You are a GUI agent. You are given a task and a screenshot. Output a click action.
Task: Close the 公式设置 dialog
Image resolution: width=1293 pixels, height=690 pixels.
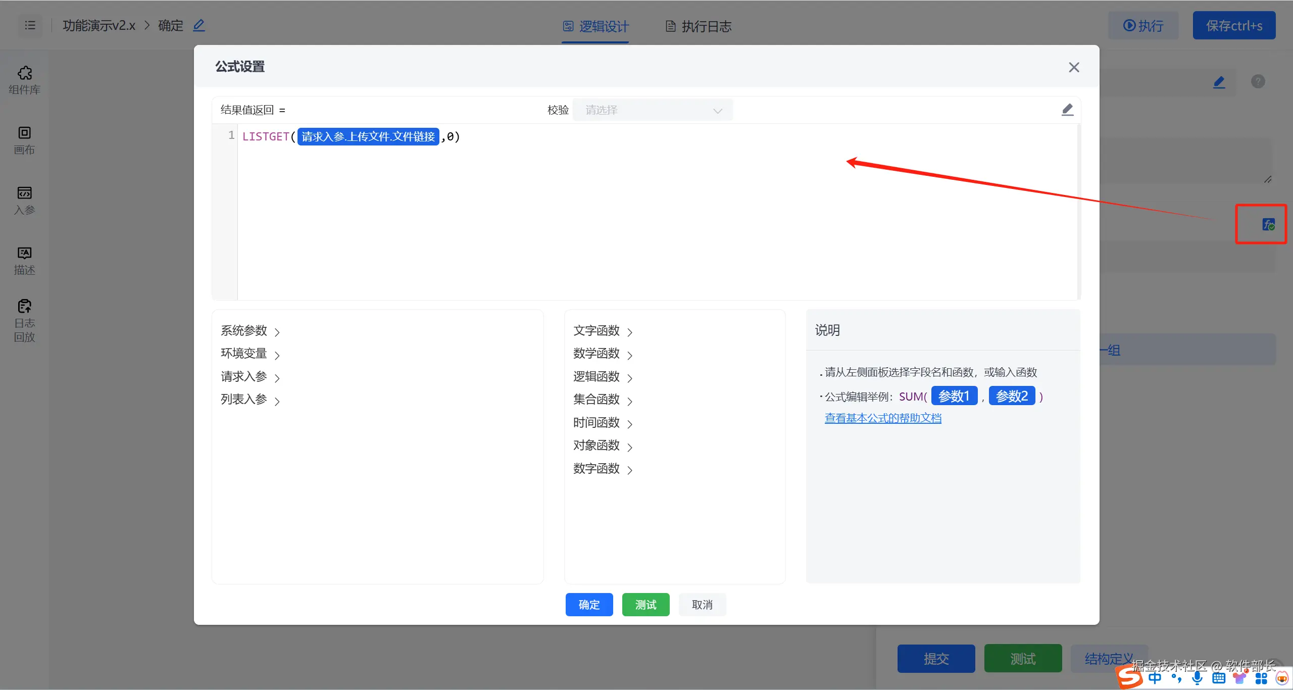pyautogui.click(x=1074, y=67)
